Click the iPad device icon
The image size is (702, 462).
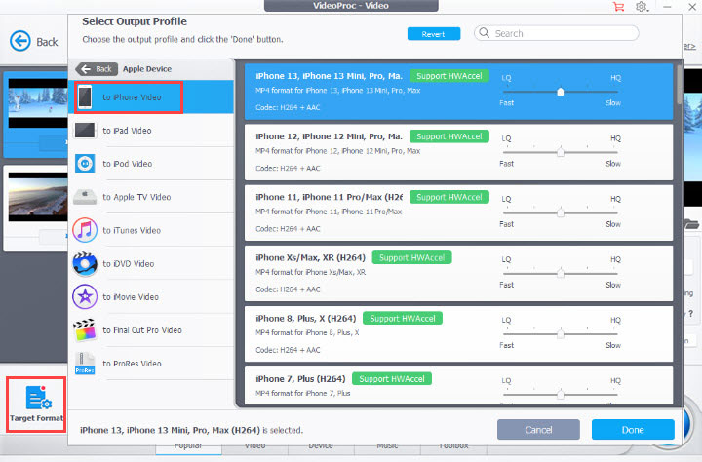[85, 131]
